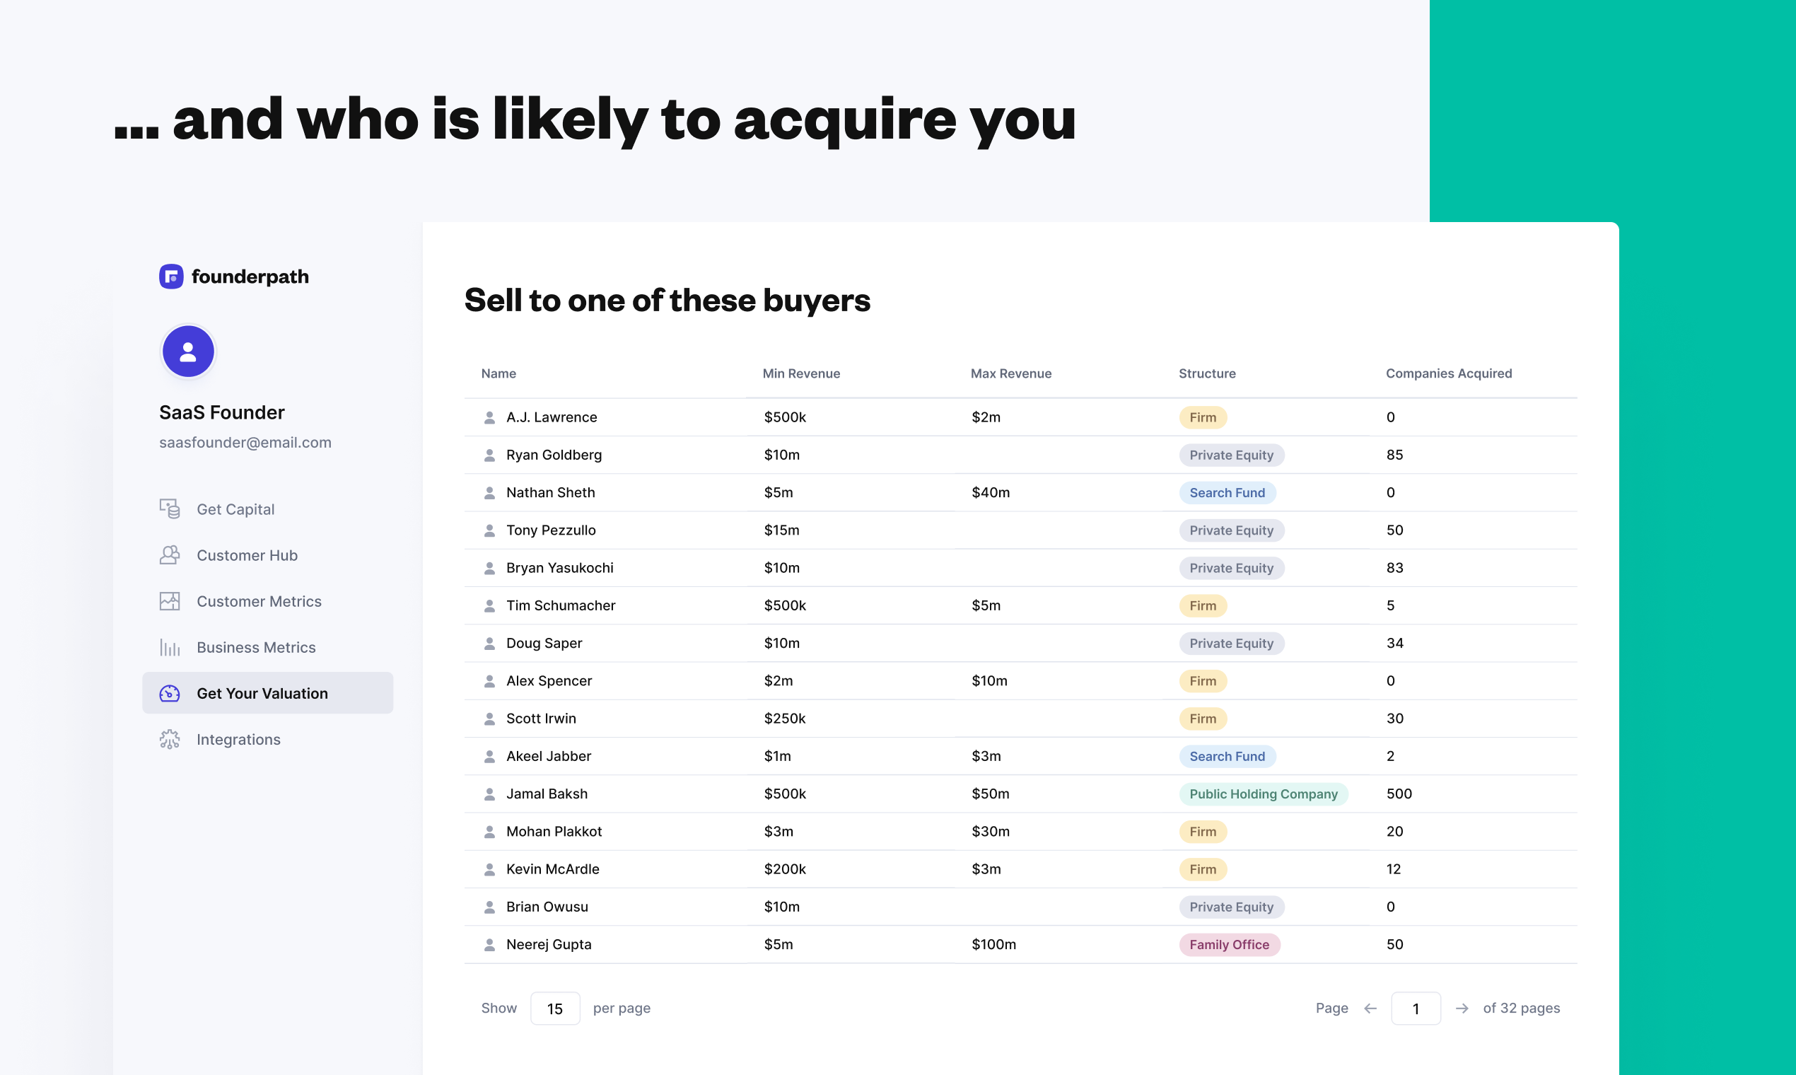Click the Customer Hub people icon
This screenshot has height=1075, width=1796.
click(170, 555)
